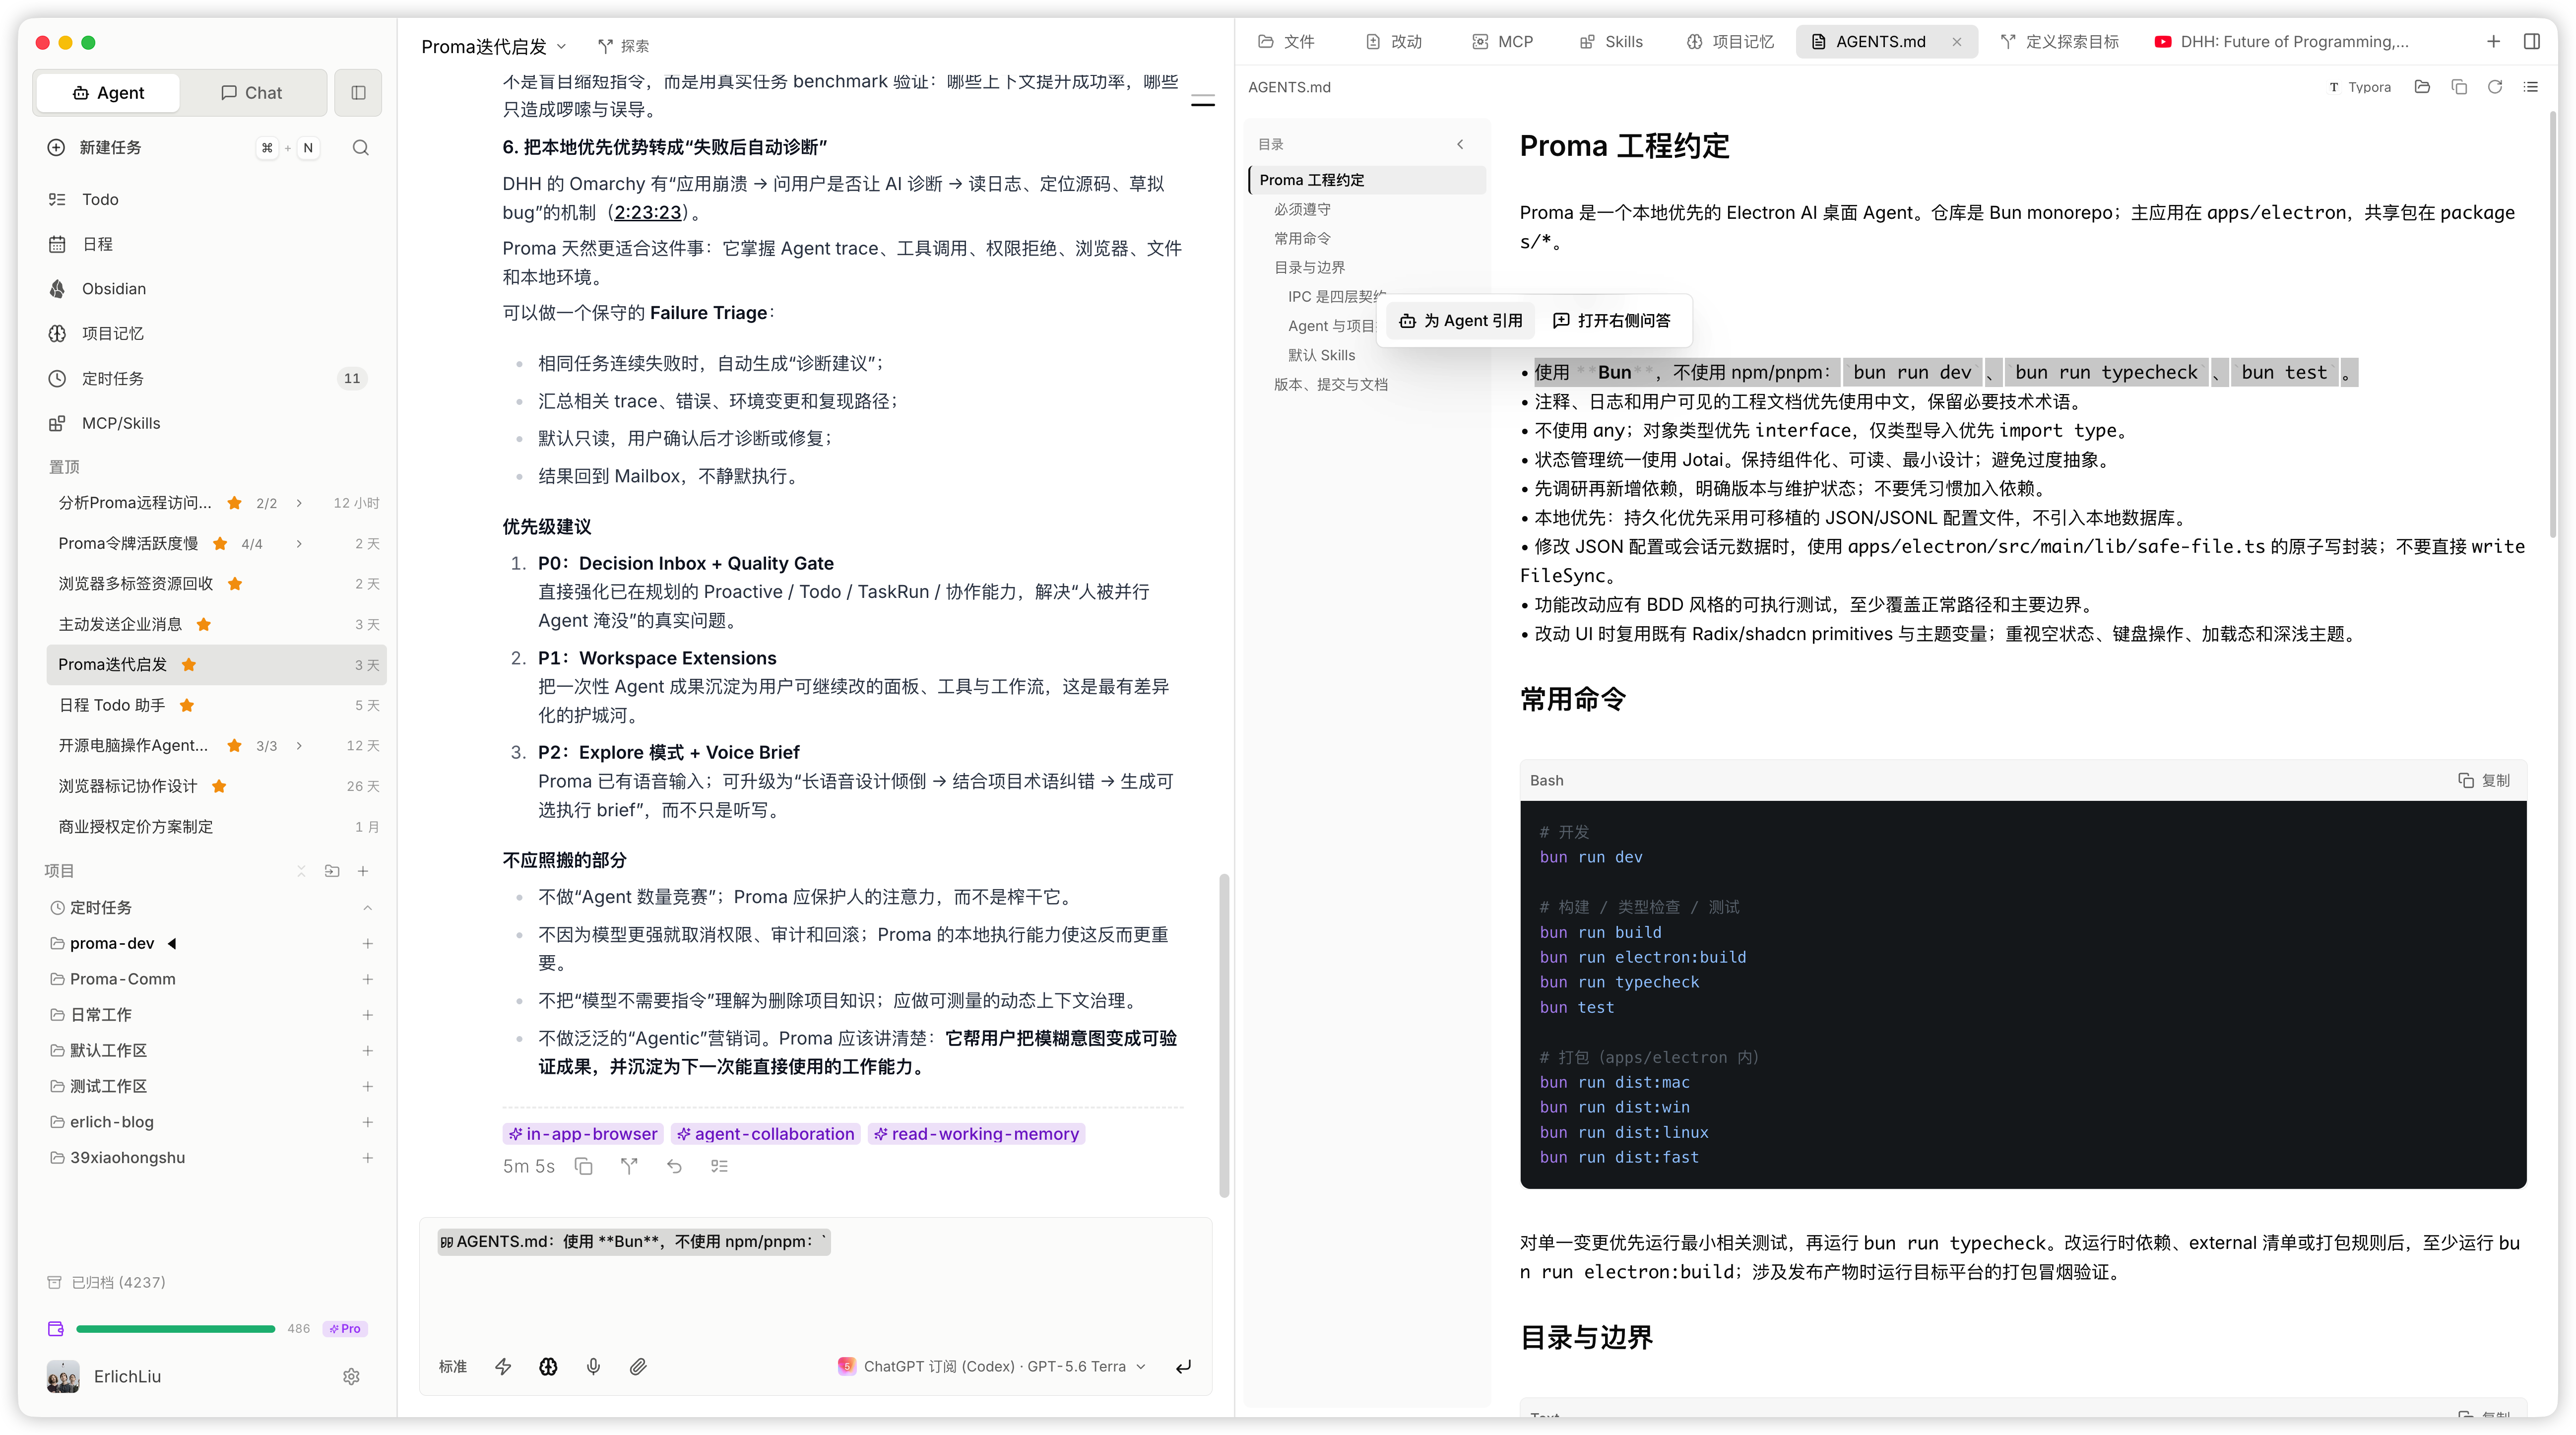Send the message with the return arrow
The width and height of the screenshot is (2576, 1435).
coord(1183,1366)
